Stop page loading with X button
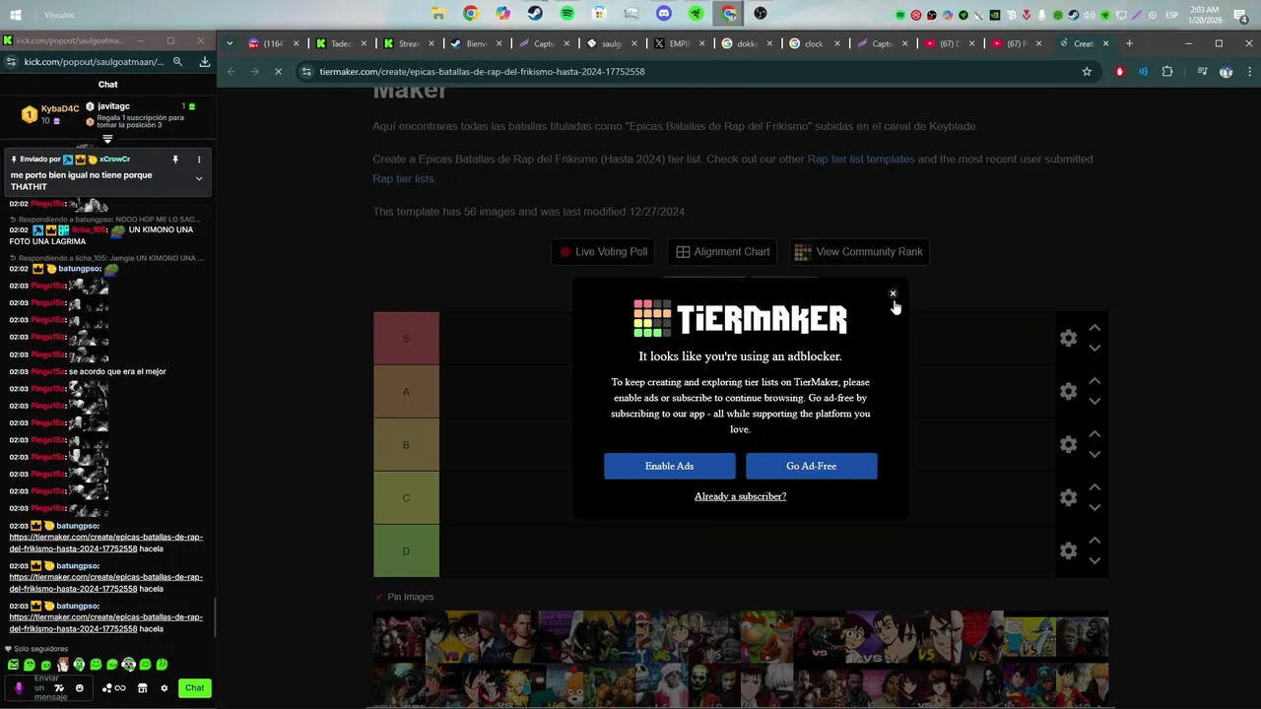 pyautogui.click(x=278, y=72)
